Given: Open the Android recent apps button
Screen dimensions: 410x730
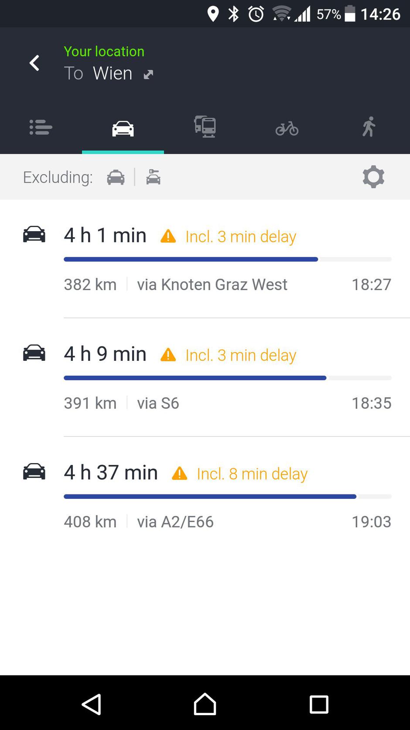Looking at the screenshot, I should click(319, 705).
